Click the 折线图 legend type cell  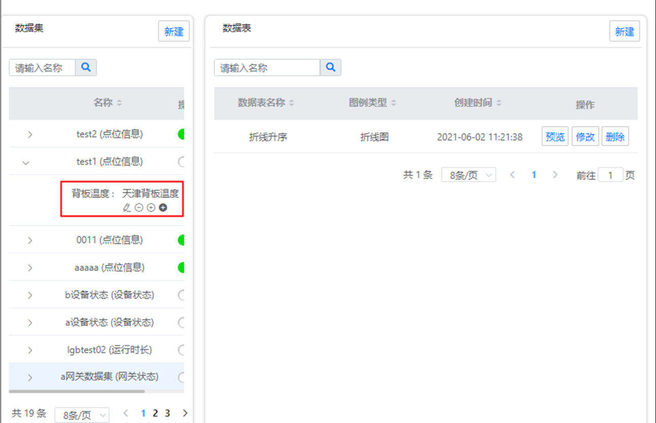[x=375, y=137]
